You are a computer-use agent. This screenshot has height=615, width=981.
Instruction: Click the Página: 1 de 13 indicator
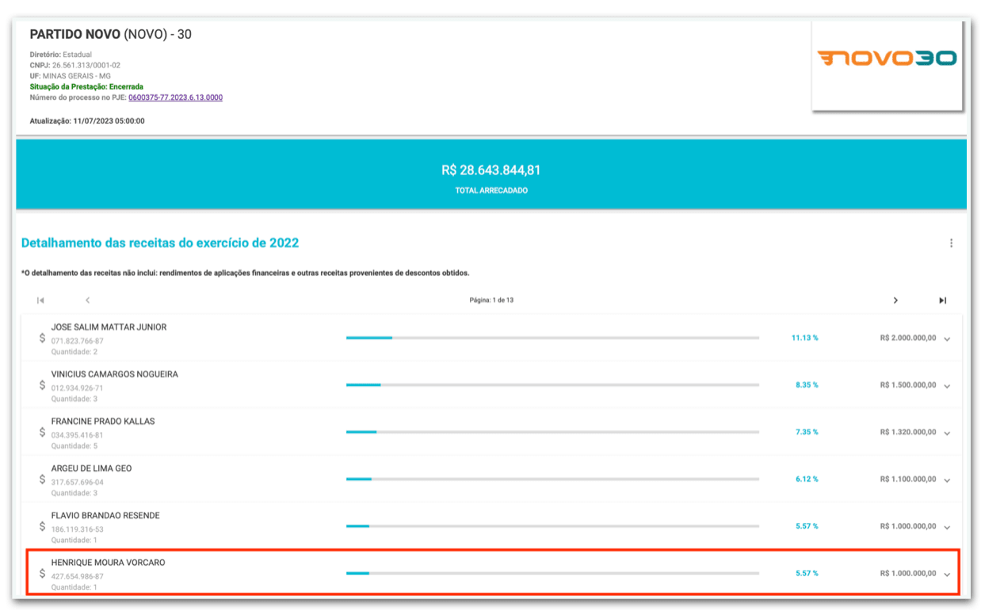click(x=491, y=300)
